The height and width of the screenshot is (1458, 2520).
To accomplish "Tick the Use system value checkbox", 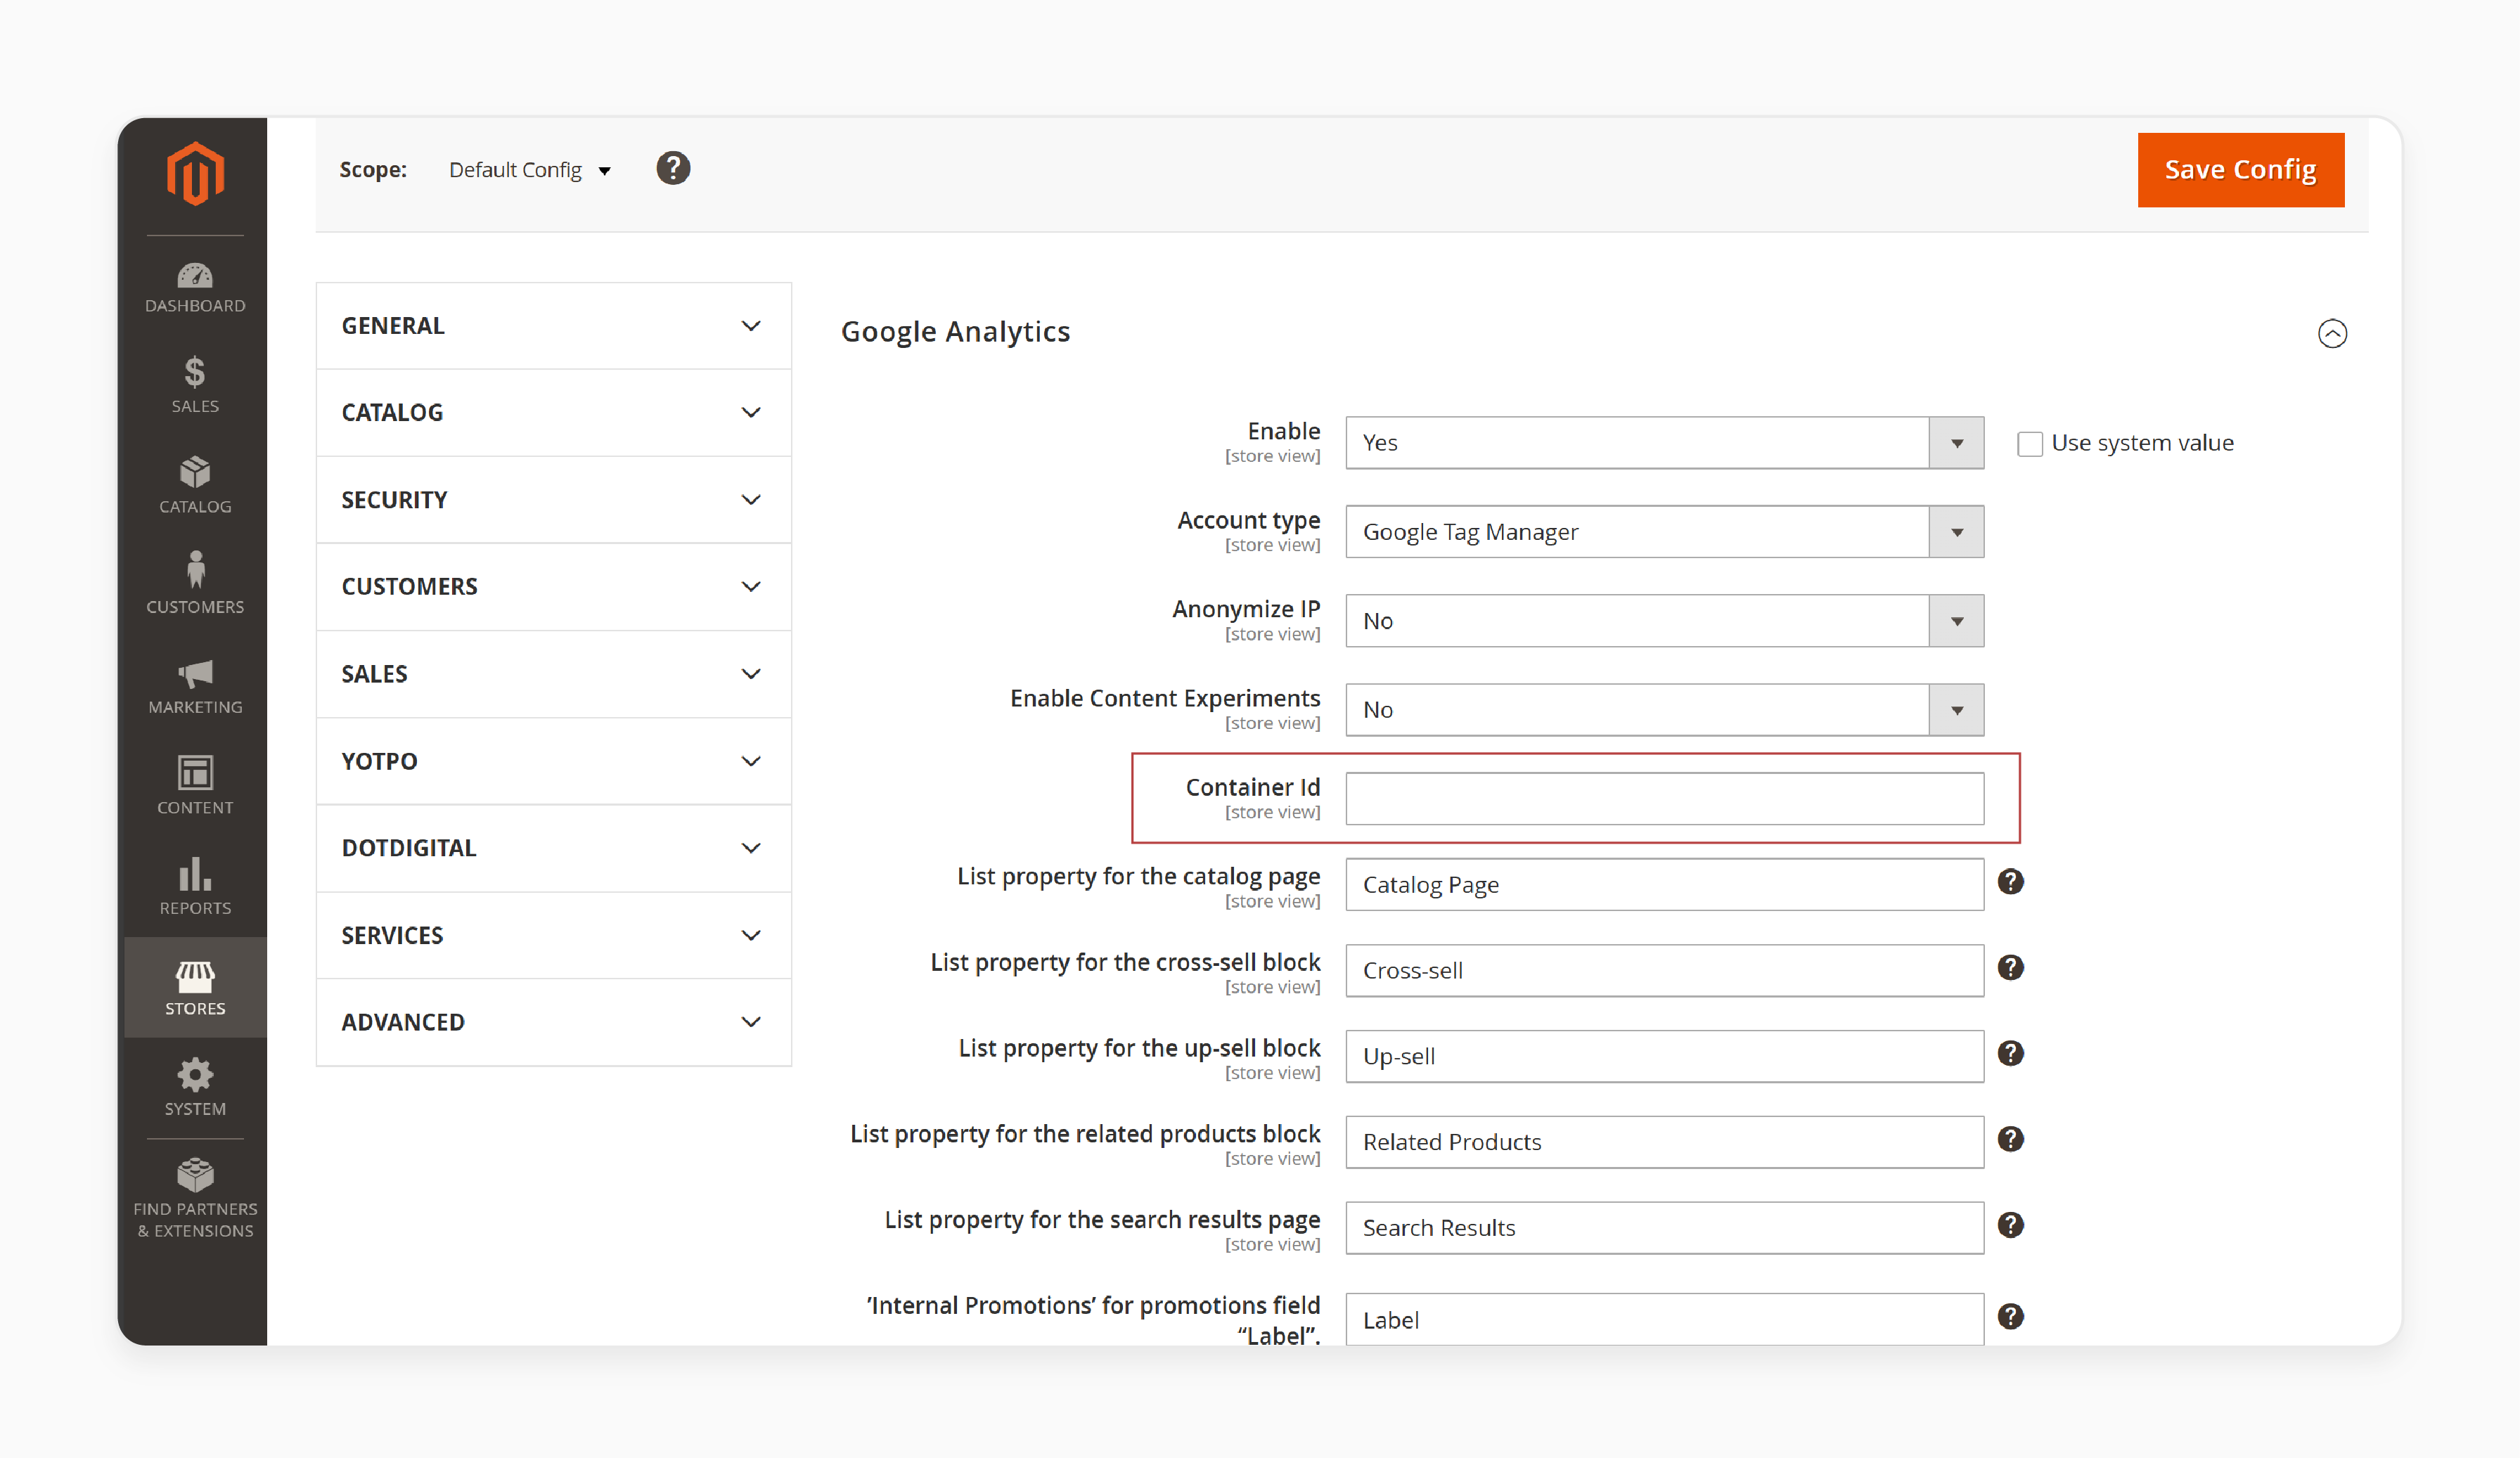I will [x=2030, y=444].
